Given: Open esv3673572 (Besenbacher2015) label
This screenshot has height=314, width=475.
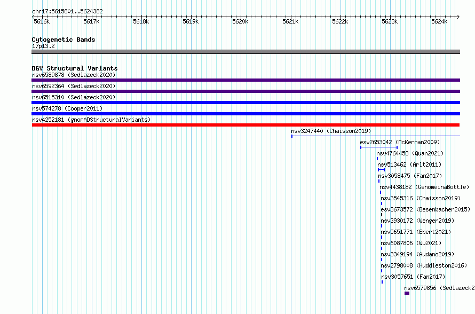Looking at the screenshot, I should pos(425,209).
